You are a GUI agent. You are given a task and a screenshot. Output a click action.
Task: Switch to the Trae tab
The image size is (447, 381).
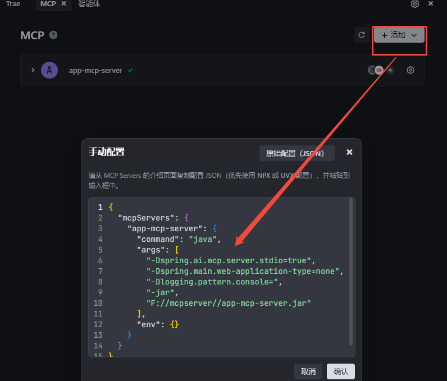tap(13, 4)
